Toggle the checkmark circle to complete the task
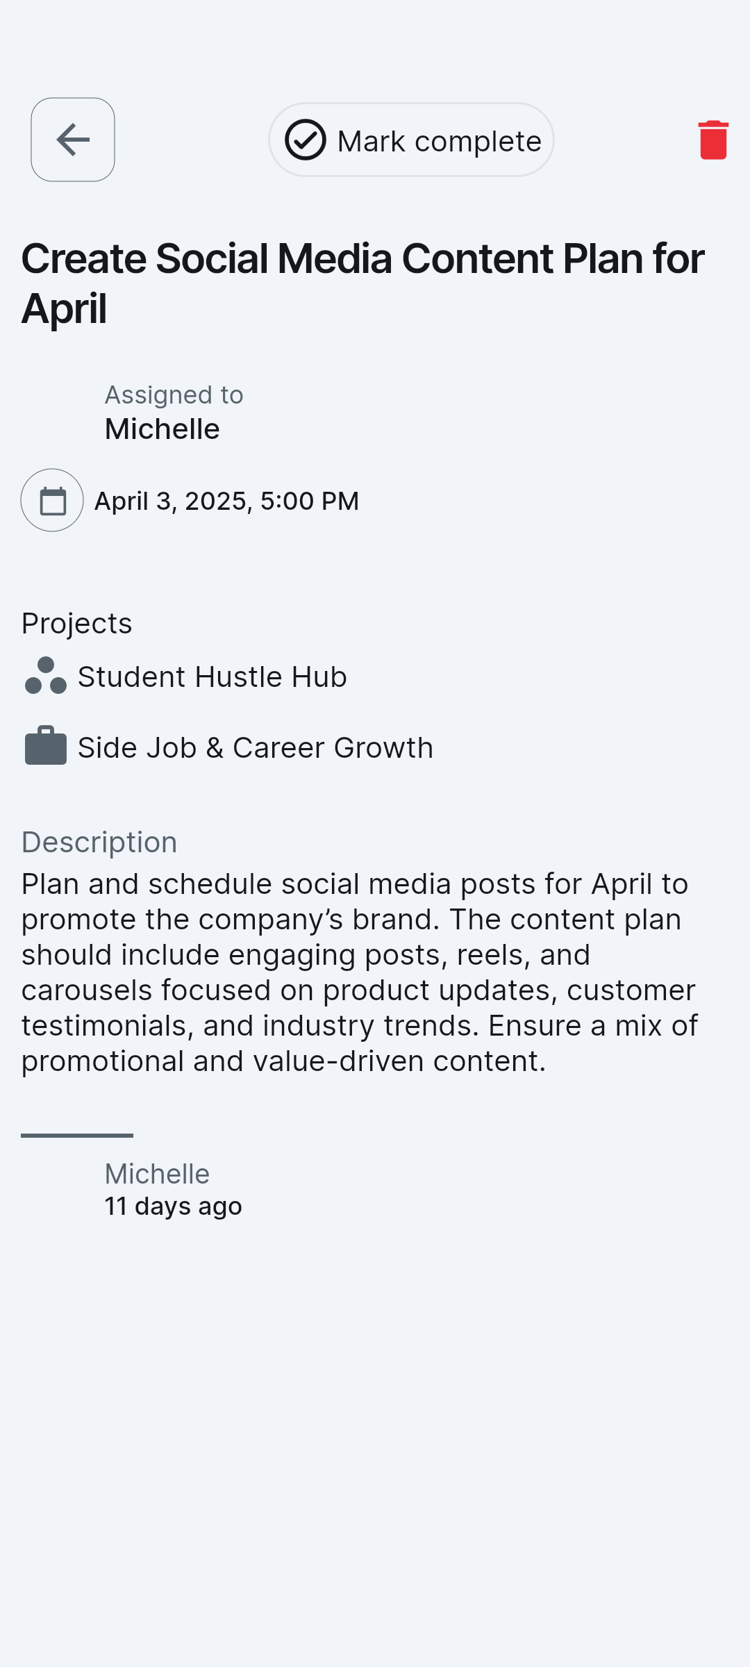 [x=306, y=140]
